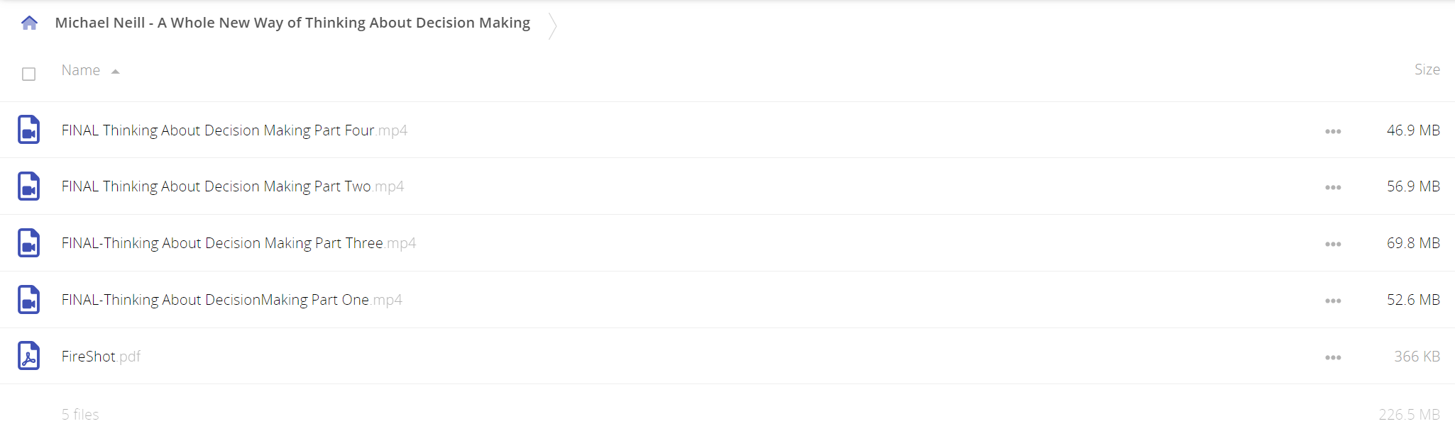
Task: Open more options menu for FireShot.pdf
Action: [1333, 357]
